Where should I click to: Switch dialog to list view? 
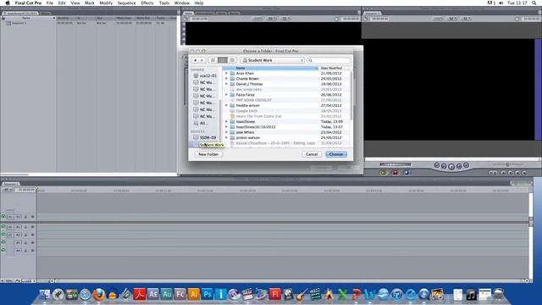pos(223,60)
